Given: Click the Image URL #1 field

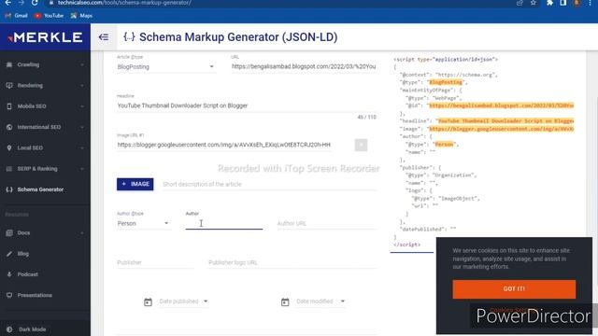Looking at the screenshot, I should pyautogui.click(x=224, y=145).
